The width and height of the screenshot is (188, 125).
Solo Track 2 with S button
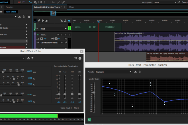point(62,35)
